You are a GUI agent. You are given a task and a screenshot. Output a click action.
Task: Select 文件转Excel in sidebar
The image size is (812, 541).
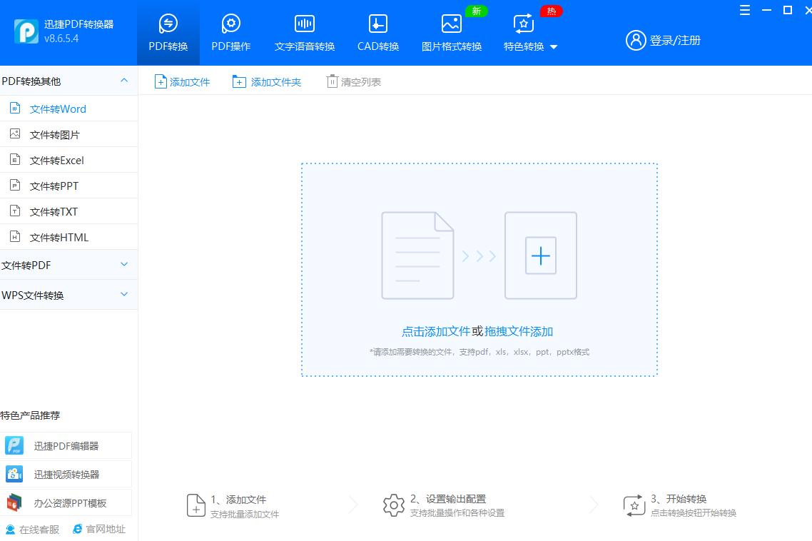pos(68,160)
